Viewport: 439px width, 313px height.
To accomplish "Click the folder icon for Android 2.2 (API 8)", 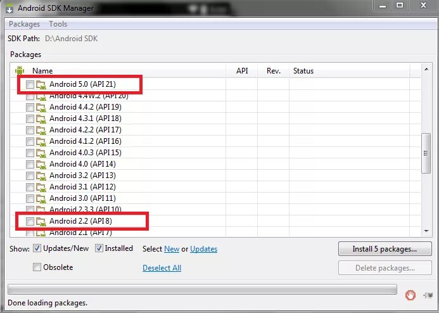I will pyautogui.click(x=41, y=222).
